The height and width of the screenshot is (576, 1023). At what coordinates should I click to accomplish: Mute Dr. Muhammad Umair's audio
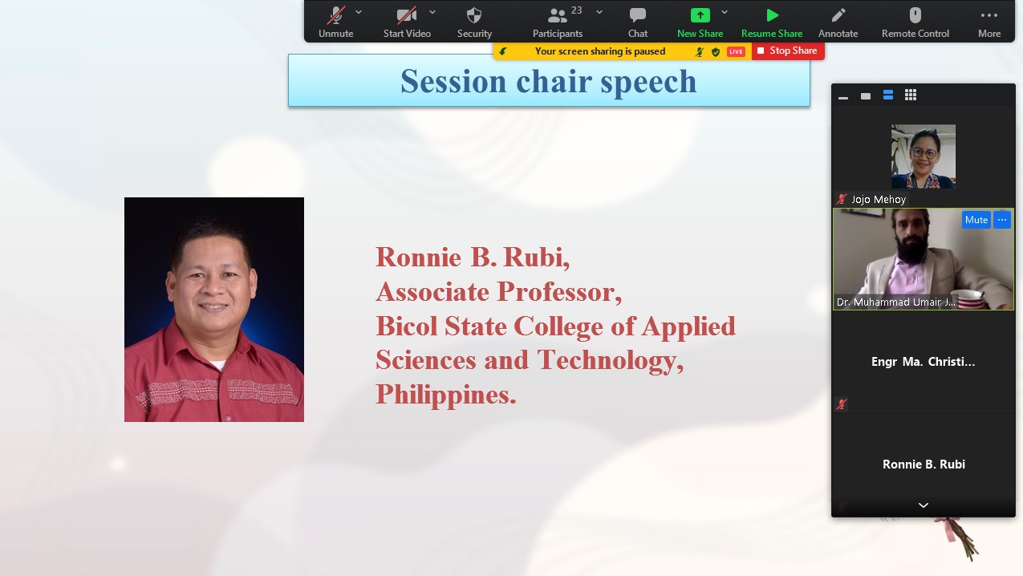tap(976, 220)
